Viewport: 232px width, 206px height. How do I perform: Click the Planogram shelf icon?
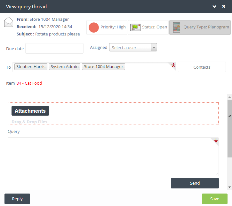click(176, 27)
